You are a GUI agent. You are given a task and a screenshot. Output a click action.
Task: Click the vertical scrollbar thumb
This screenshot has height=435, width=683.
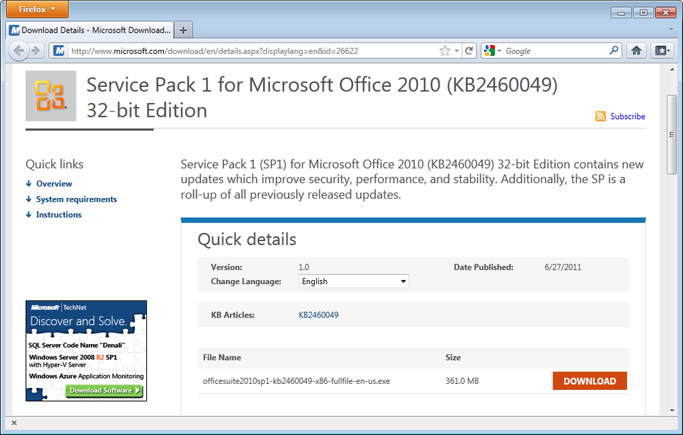pos(672,135)
